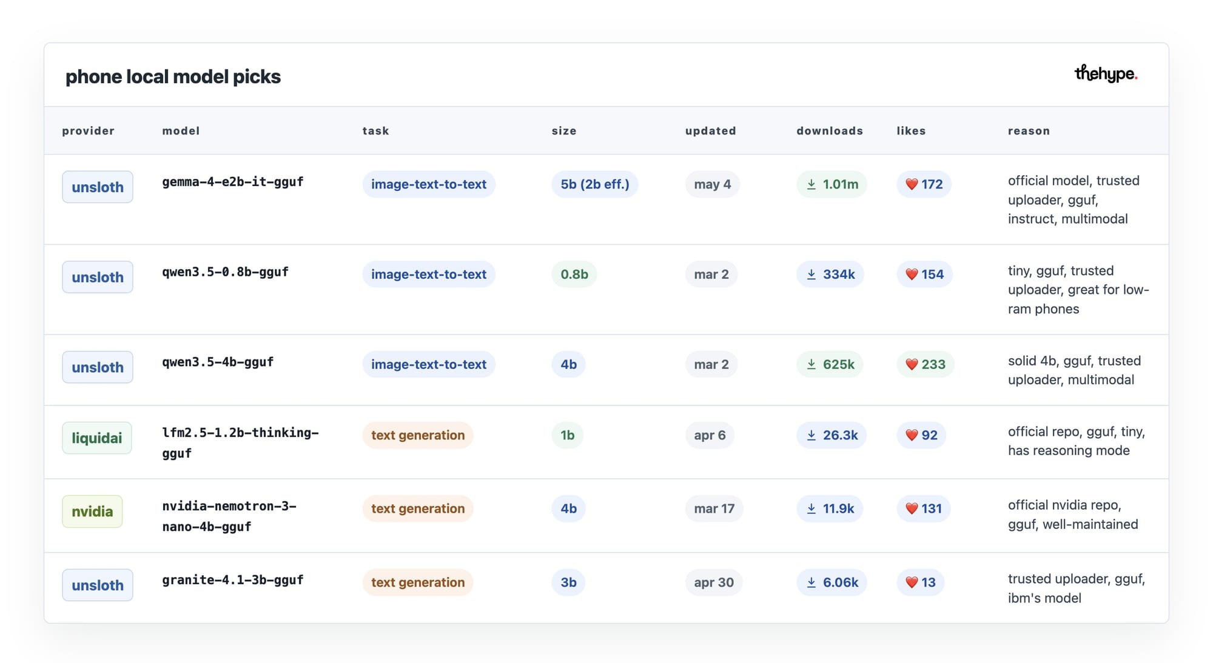Click the "mar 2" date in the qwen3.5-4b row
The width and height of the screenshot is (1213, 663).
[711, 364]
